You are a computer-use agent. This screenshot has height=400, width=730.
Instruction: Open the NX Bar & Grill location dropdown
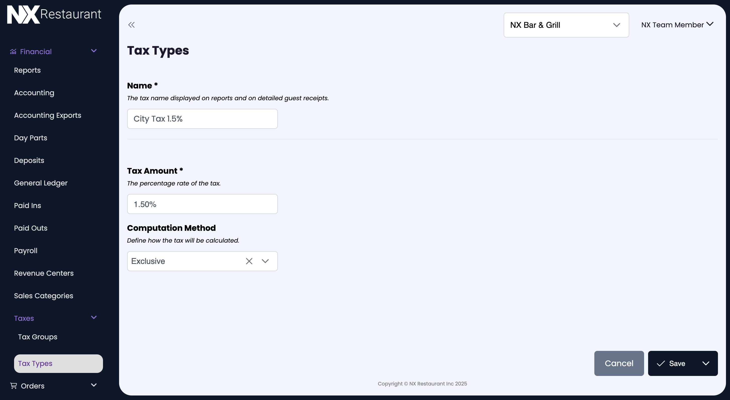point(566,25)
